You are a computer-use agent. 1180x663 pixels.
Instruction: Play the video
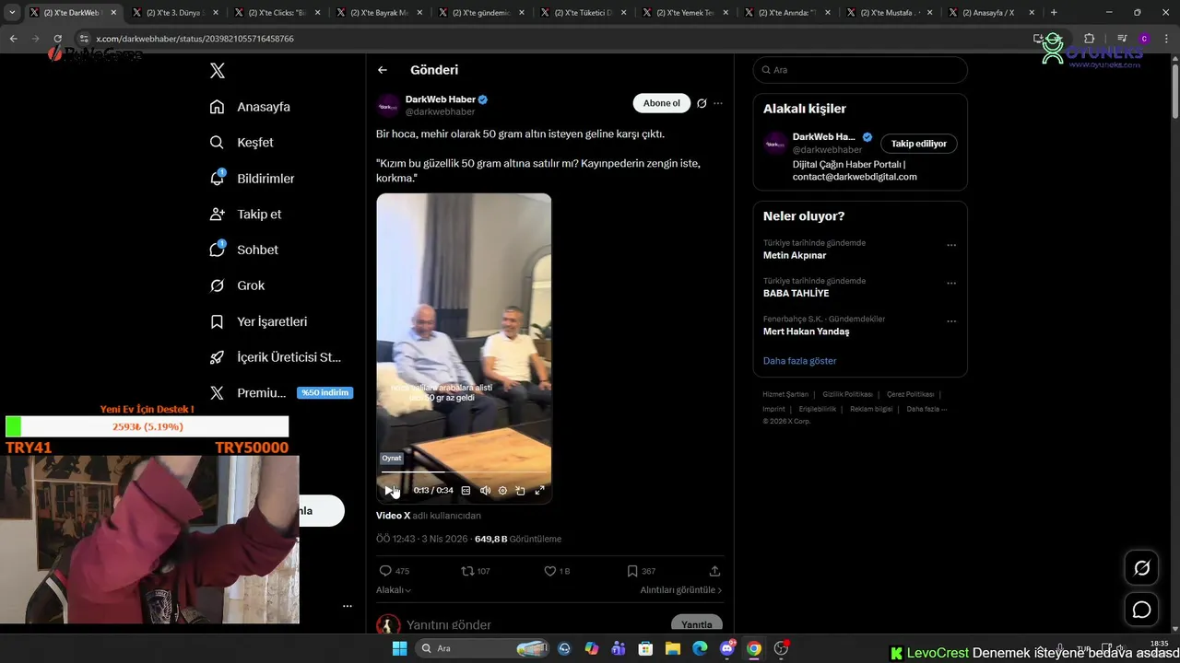click(389, 491)
